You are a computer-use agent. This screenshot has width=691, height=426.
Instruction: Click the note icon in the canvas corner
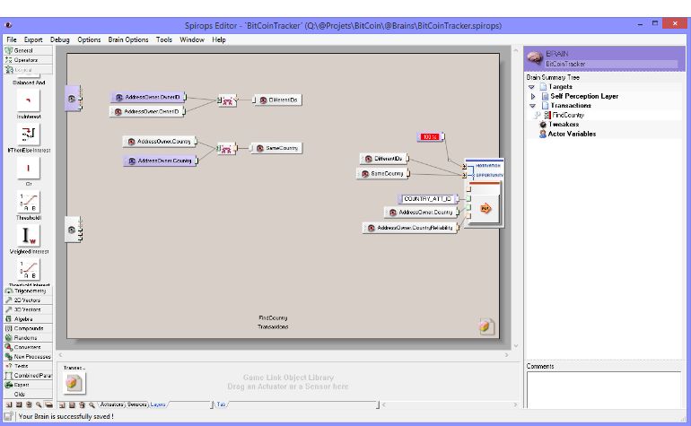485,327
